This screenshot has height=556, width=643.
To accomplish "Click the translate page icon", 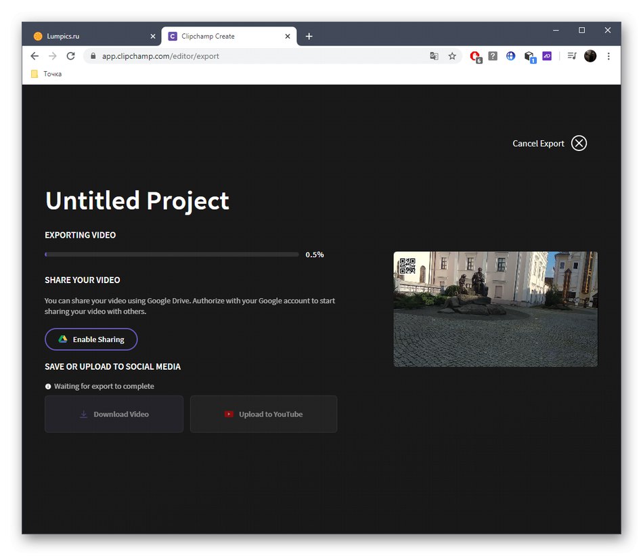I will coord(434,56).
